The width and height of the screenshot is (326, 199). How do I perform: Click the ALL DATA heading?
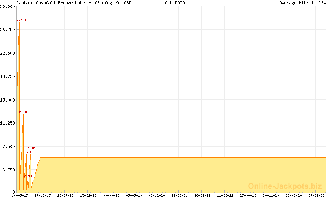point(175,3)
